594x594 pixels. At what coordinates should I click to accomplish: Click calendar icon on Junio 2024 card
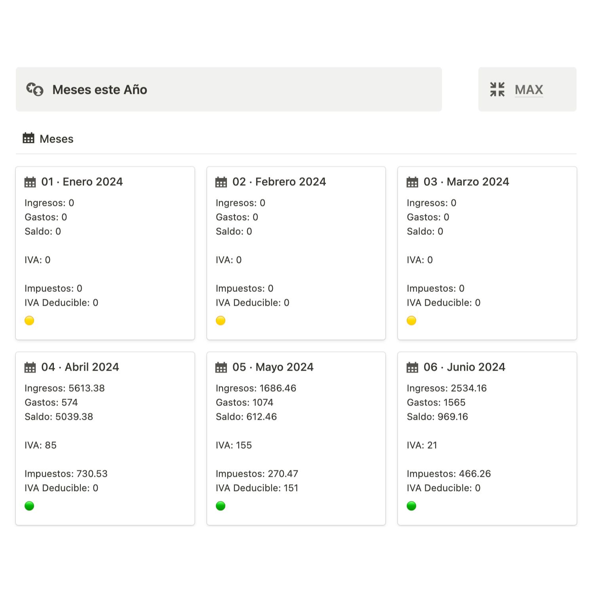click(412, 367)
